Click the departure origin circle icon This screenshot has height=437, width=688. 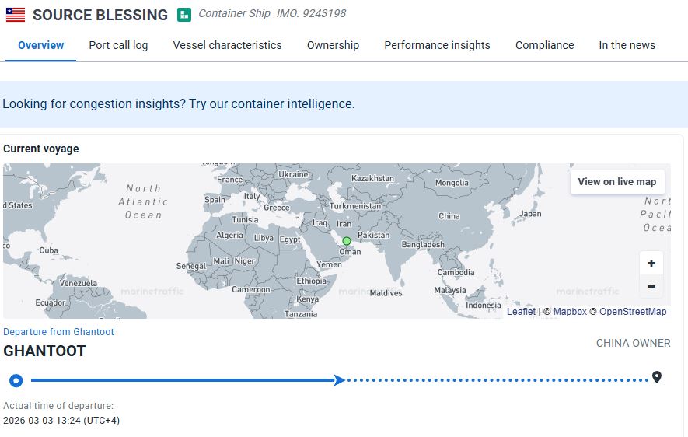click(x=16, y=380)
